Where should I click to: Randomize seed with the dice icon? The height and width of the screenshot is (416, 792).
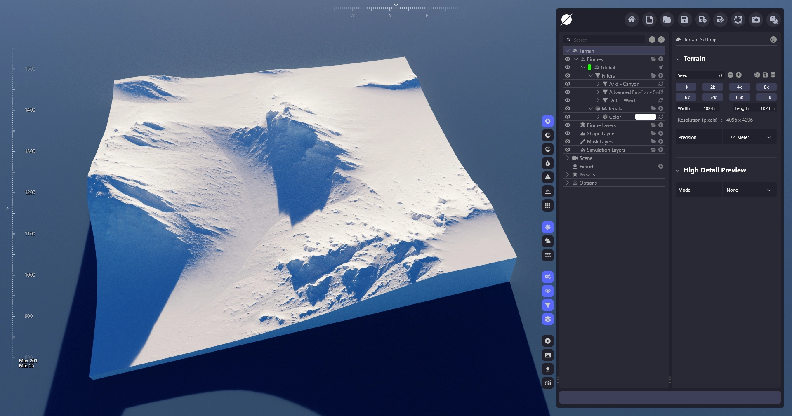coord(757,75)
